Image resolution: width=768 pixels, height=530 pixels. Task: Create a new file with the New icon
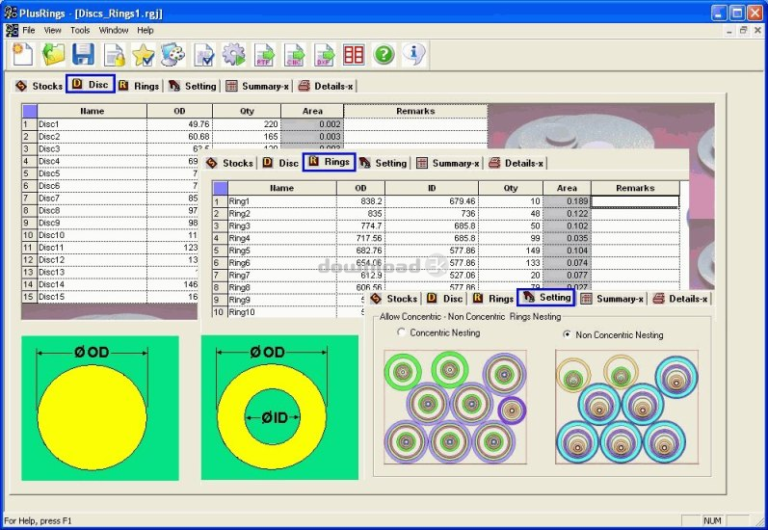click(22, 54)
